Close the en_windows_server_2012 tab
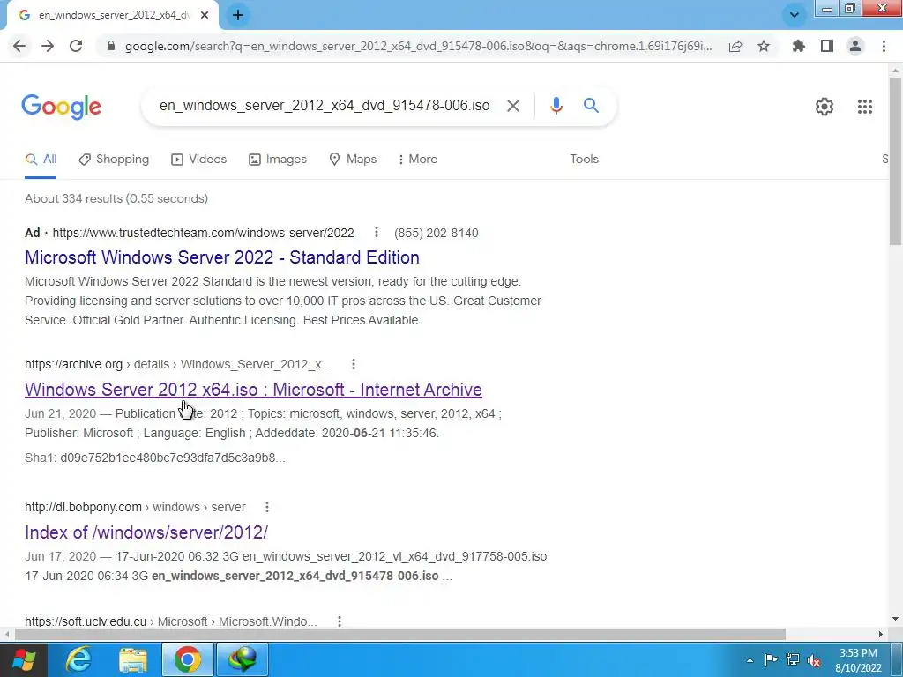903x677 pixels. pyautogui.click(x=205, y=15)
